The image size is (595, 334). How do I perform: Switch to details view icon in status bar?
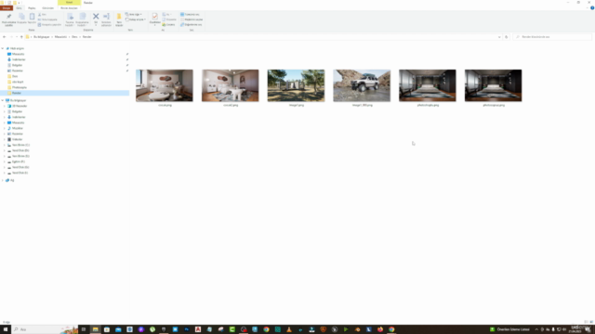[587, 322]
